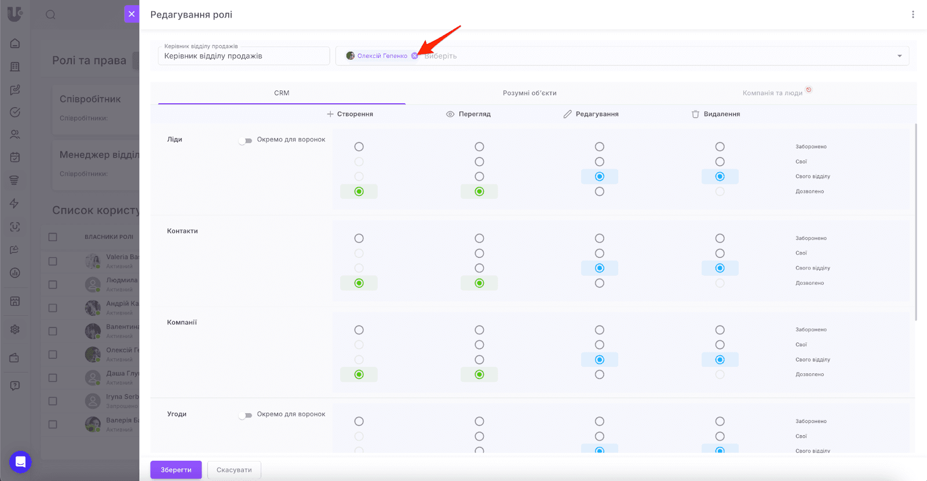Viewport: 927px width, 481px height.
Task: Toggle 'Окремо для воронок' for Угоди
Action: click(x=246, y=415)
